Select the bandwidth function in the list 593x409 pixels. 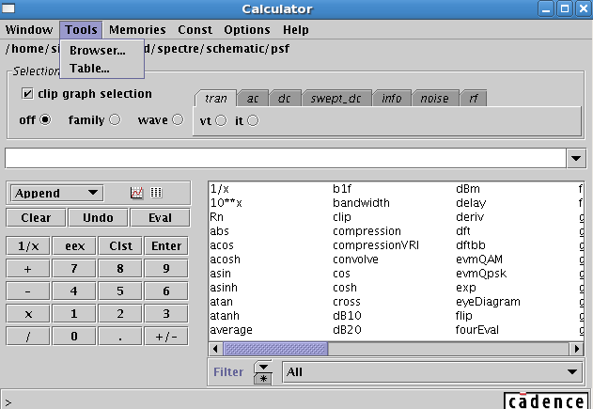click(361, 202)
